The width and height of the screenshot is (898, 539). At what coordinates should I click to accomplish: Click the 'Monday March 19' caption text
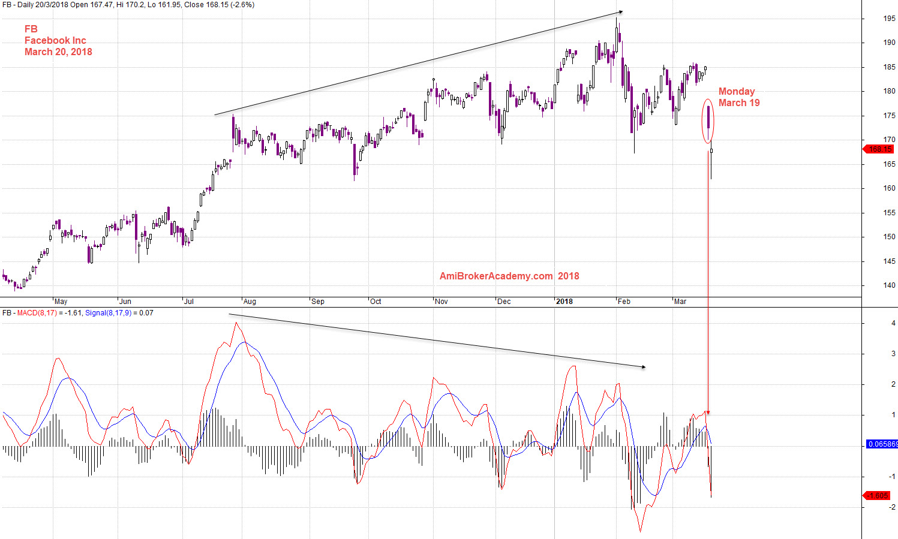(x=739, y=97)
